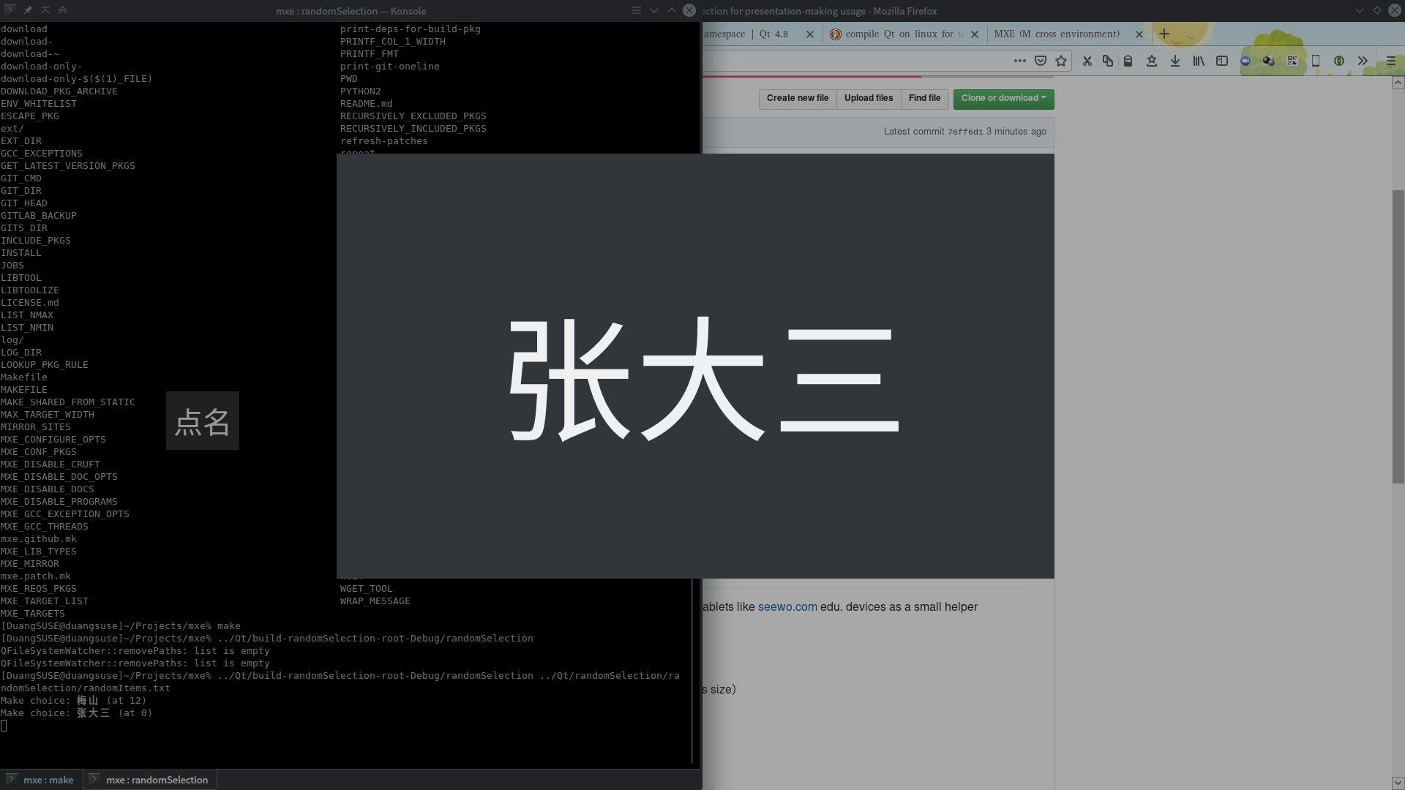Toggle the Save to Pocket button
Image resolution: width=1405 pixels, height=790 pixels.
pyautogui.click(x=1041, y=61)
